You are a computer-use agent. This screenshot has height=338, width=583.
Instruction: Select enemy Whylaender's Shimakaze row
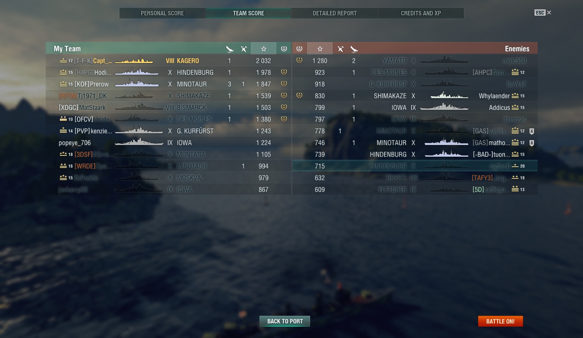[415, 96]
